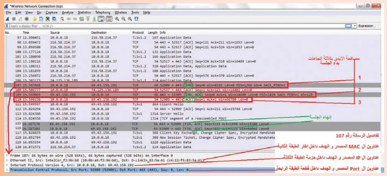The image size is (387, 176).
Task: Open the Statistics menu
Action: pos(84,12)
